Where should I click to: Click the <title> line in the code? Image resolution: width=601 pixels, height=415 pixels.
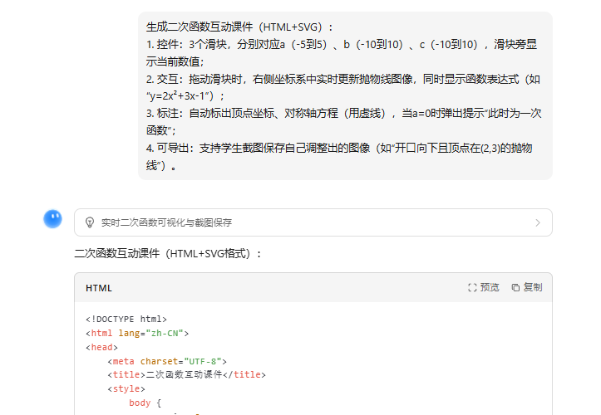coord(185,375)
